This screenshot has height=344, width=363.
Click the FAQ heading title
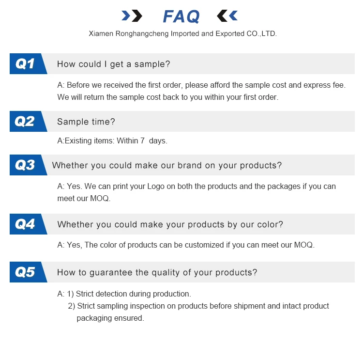[x=181, y=16]
